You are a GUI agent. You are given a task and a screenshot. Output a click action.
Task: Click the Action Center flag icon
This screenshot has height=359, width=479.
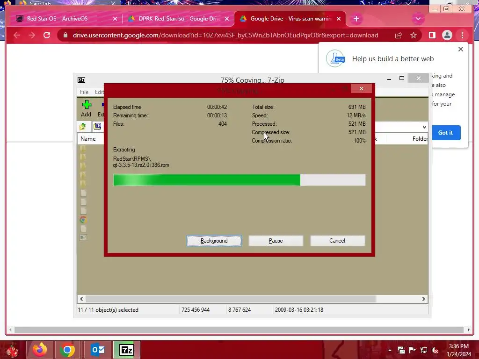coord(412,350)
